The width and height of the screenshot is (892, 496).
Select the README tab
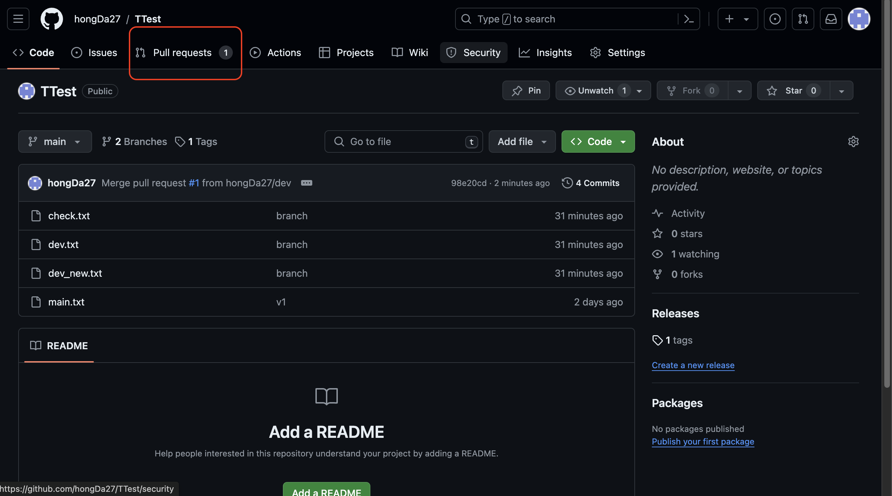[59, 346]
